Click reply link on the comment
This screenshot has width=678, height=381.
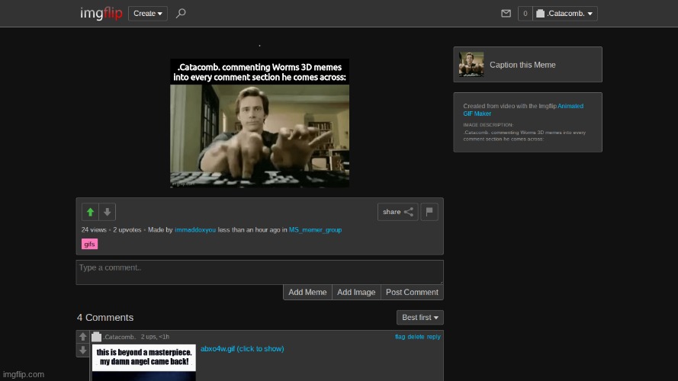click(433, 337)
